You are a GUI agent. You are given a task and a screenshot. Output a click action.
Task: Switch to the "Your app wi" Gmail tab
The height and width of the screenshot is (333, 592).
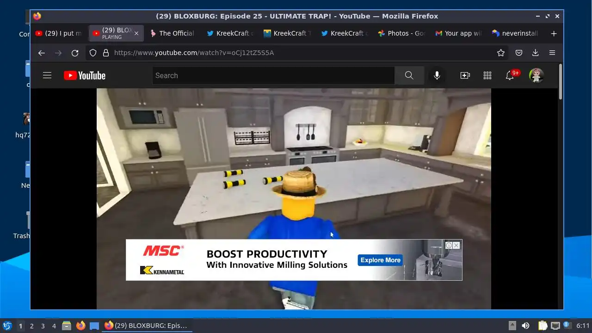tap(458, 33)
